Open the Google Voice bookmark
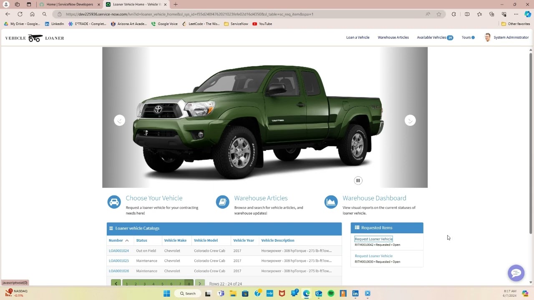 point(164,24)
